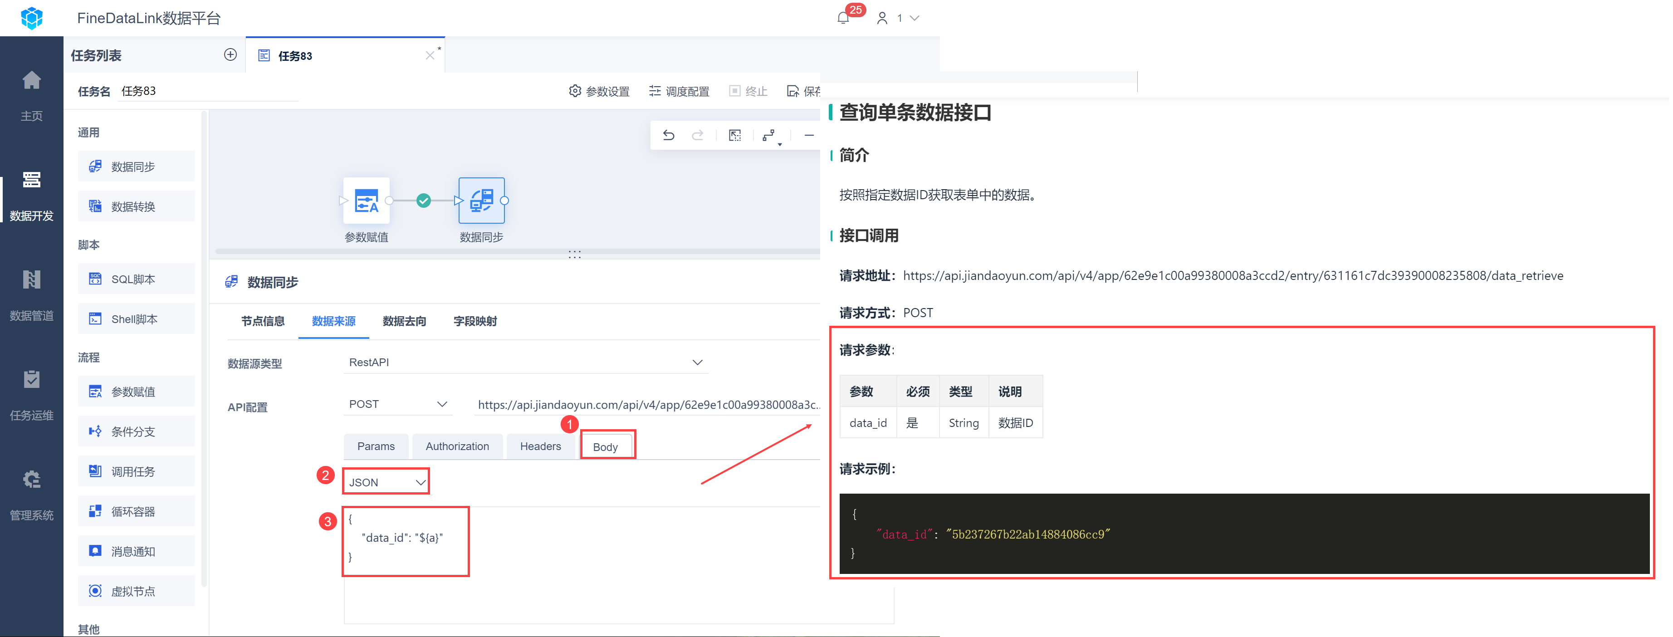The height and width of the screenshot is (637, 1673).
Task: Open 参数设置 parameter settings
Action: (x=599, y=92)
